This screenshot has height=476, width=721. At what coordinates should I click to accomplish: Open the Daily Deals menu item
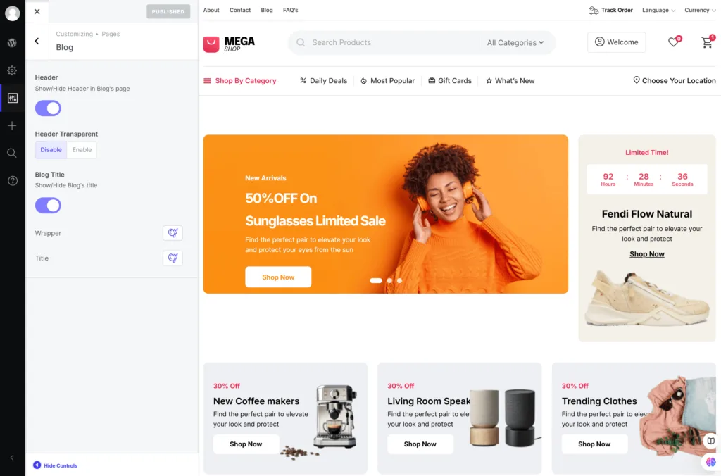point(323,80)
